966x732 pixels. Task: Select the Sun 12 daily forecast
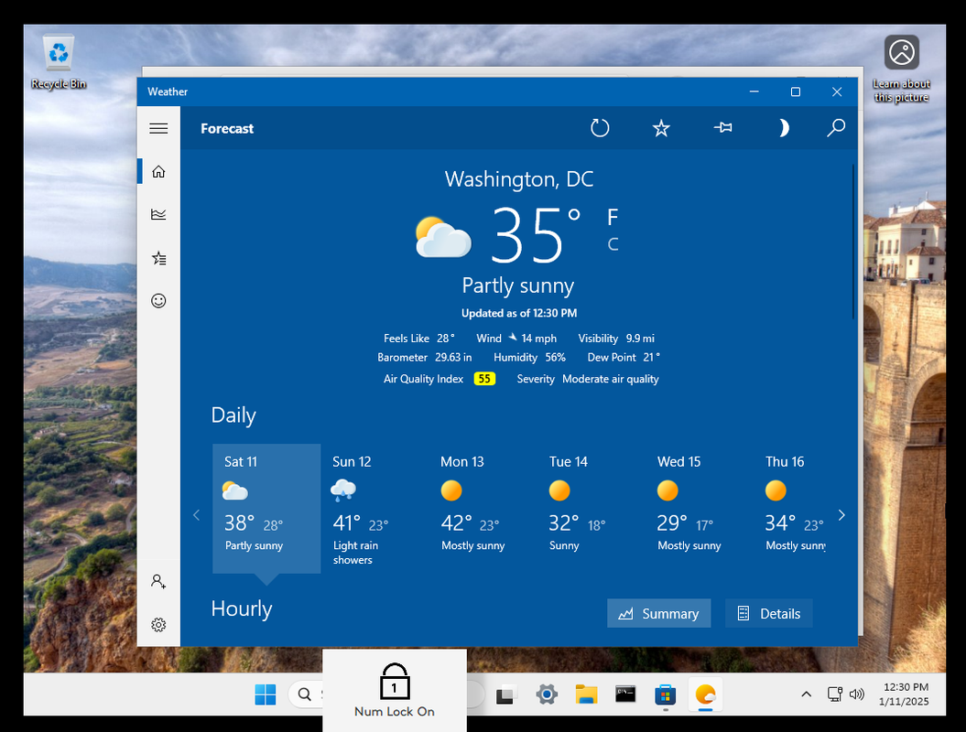click(374, 509)
